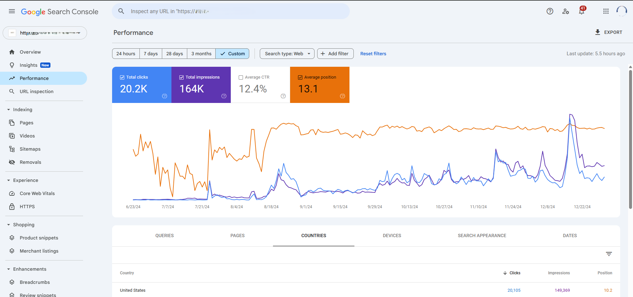Viewport: 633px width, 297px height.
Task: Click the Sitemaps sidebar icon
Action: point(12,149)
